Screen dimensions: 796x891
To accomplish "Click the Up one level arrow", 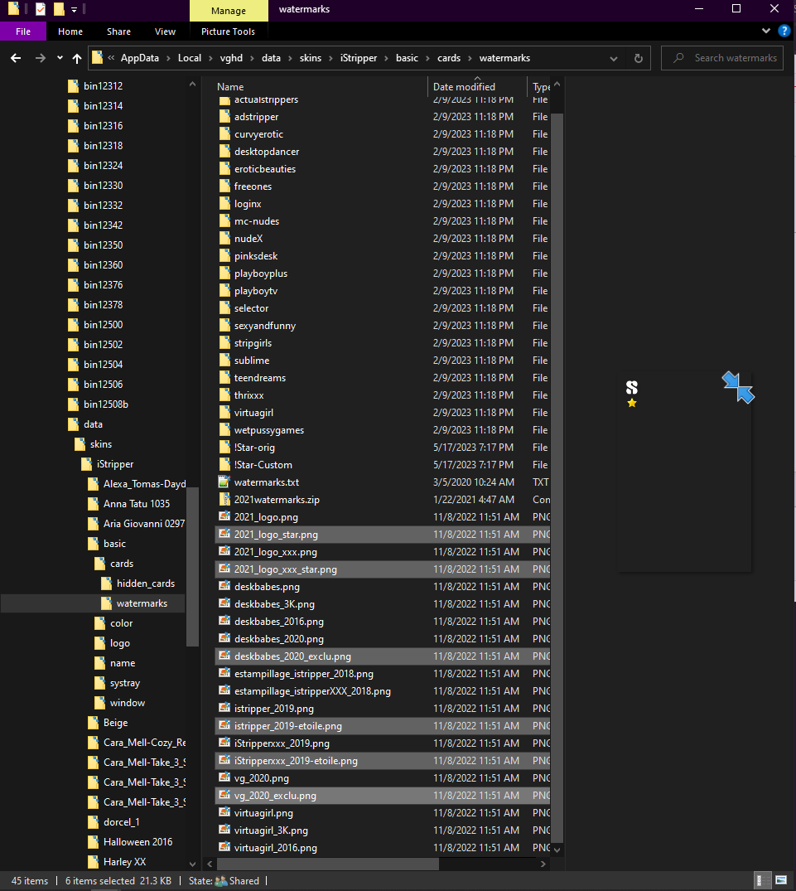I will click(77, 58).
